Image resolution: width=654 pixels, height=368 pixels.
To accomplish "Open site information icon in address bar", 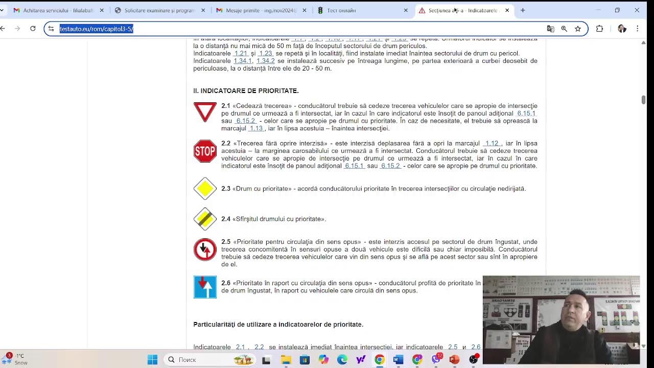I will tap(51, 29).
